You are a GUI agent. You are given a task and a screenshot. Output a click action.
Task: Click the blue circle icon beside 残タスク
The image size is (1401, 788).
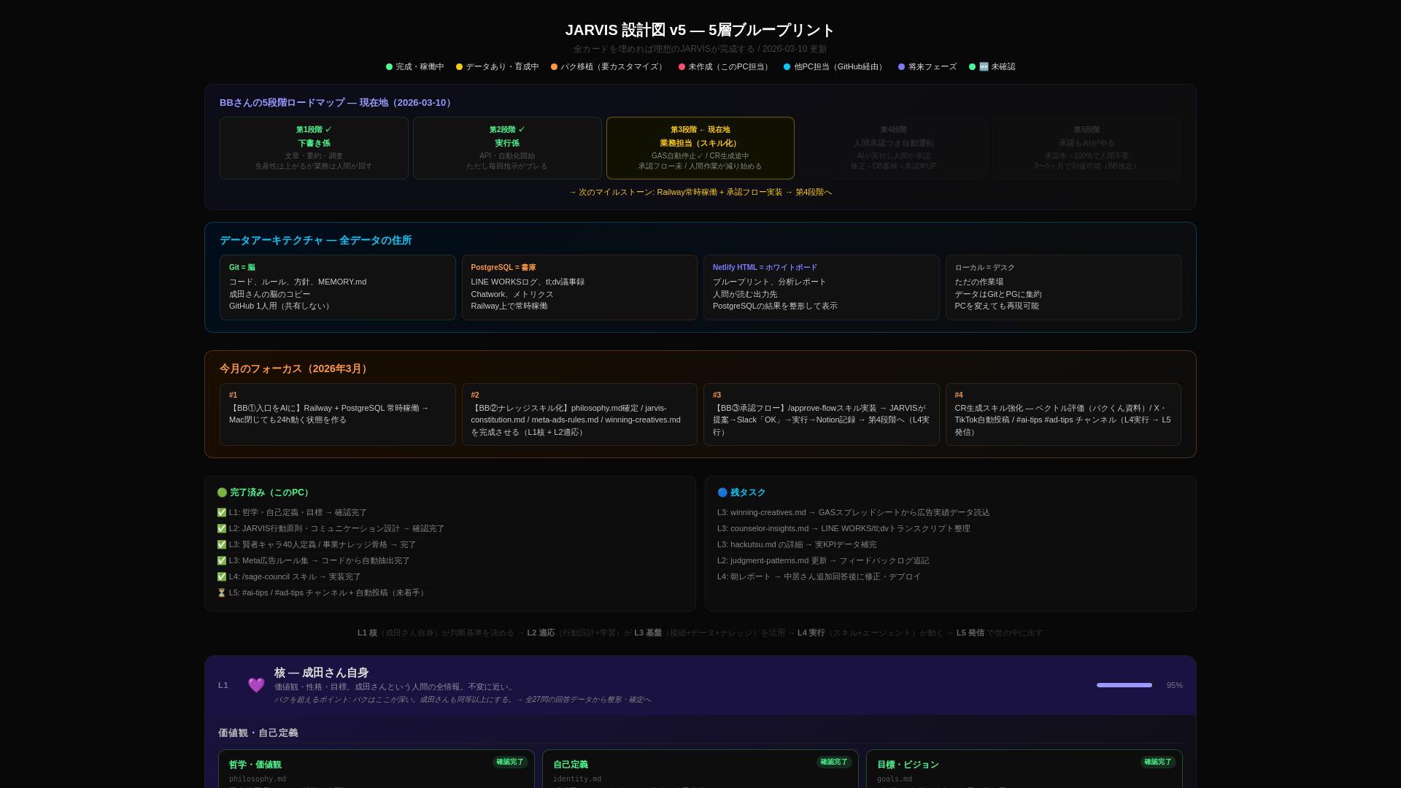(722, 492)
